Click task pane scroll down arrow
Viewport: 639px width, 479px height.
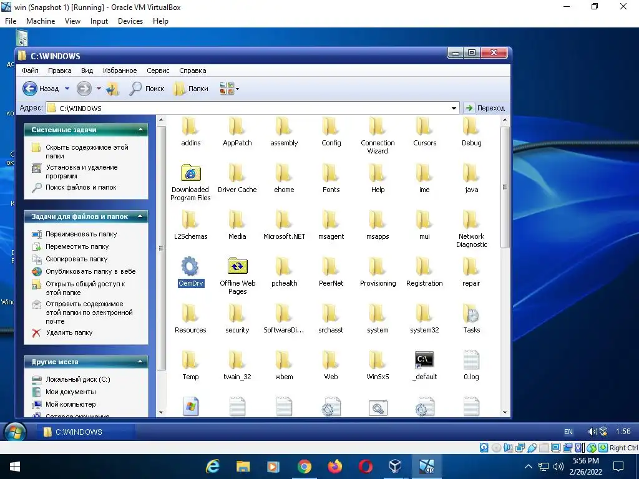tap(161, 412)
